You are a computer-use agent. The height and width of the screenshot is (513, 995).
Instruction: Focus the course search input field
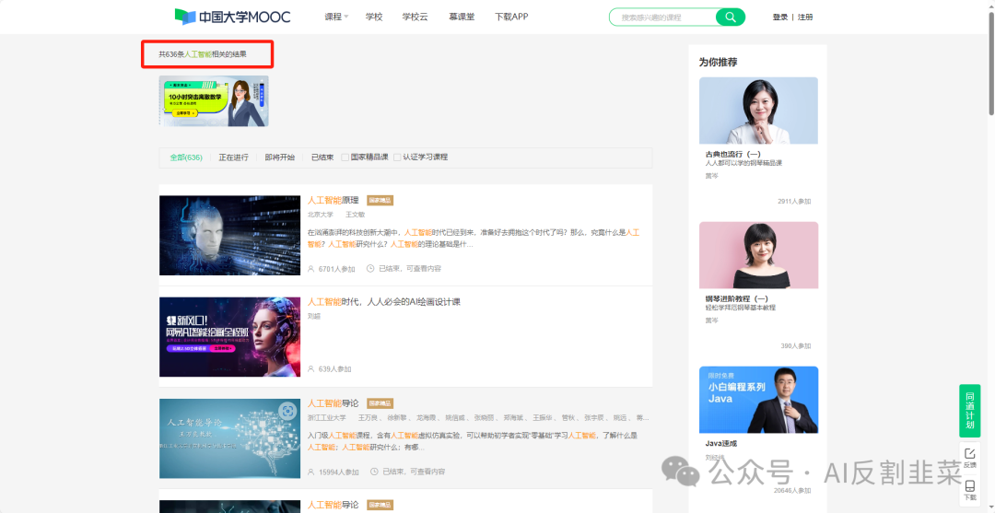tap(662, 17)
